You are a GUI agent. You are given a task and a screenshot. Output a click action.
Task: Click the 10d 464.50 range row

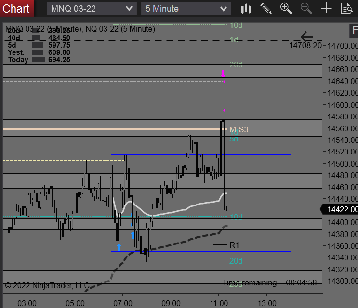click(x=39, y=38)
